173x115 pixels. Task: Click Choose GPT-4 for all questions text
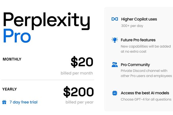pos(146,99)
